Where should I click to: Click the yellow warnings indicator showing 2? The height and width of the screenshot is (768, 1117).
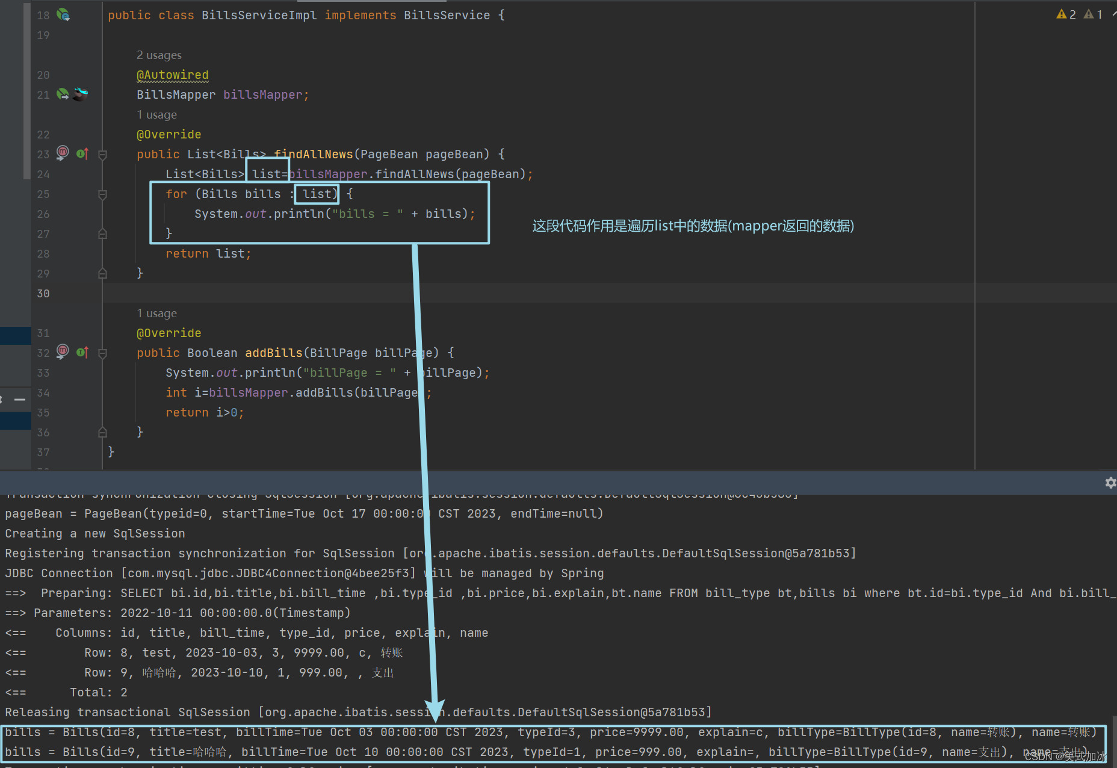[x=1066, y=14]
